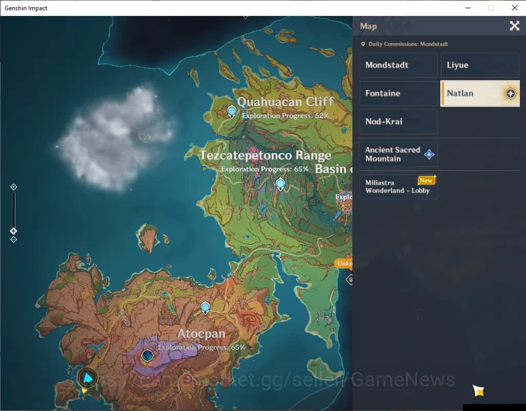This screenshot has width=526, height=411.
Task: Click the zoom slider handle
Action: (13, 231)
